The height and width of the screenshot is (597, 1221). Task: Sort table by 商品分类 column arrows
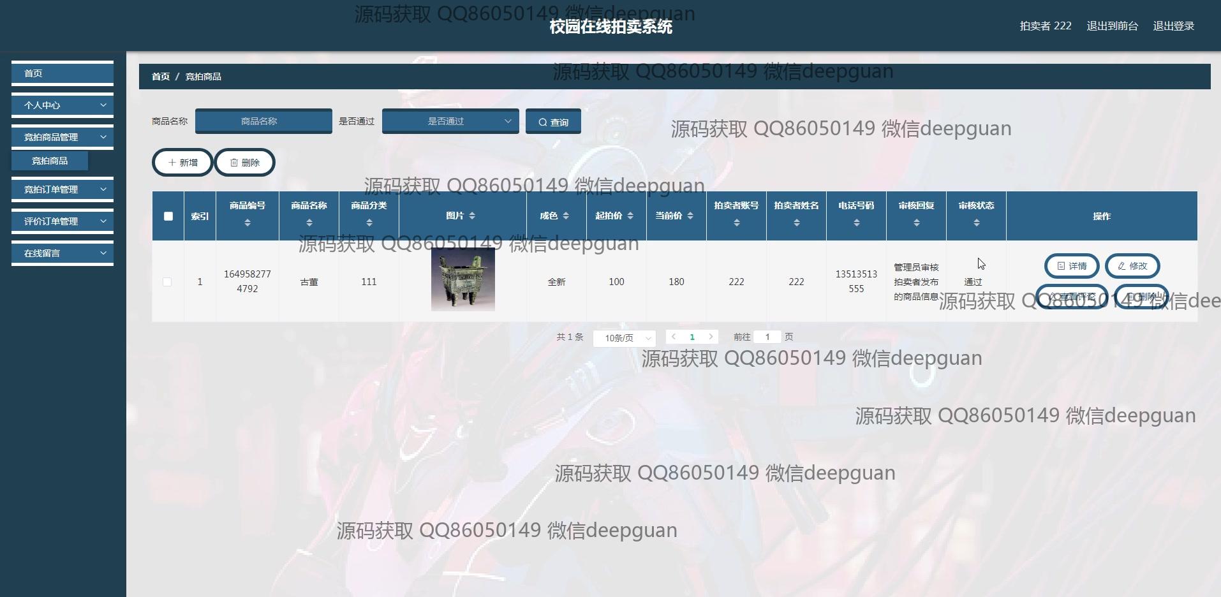[369, 223]
